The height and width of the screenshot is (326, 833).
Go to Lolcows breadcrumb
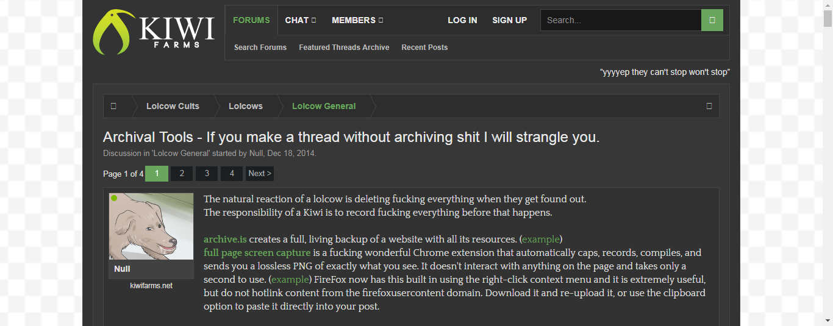(246, 106)
